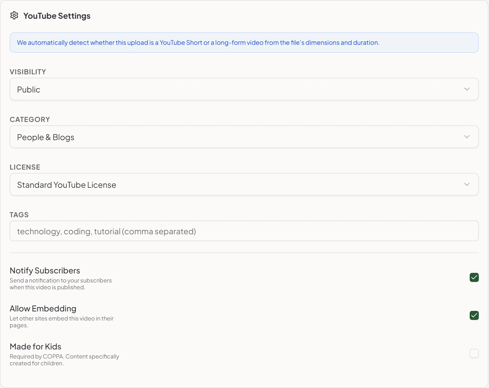Open the Visibility dropdown set to Public

tap(244, 89)
